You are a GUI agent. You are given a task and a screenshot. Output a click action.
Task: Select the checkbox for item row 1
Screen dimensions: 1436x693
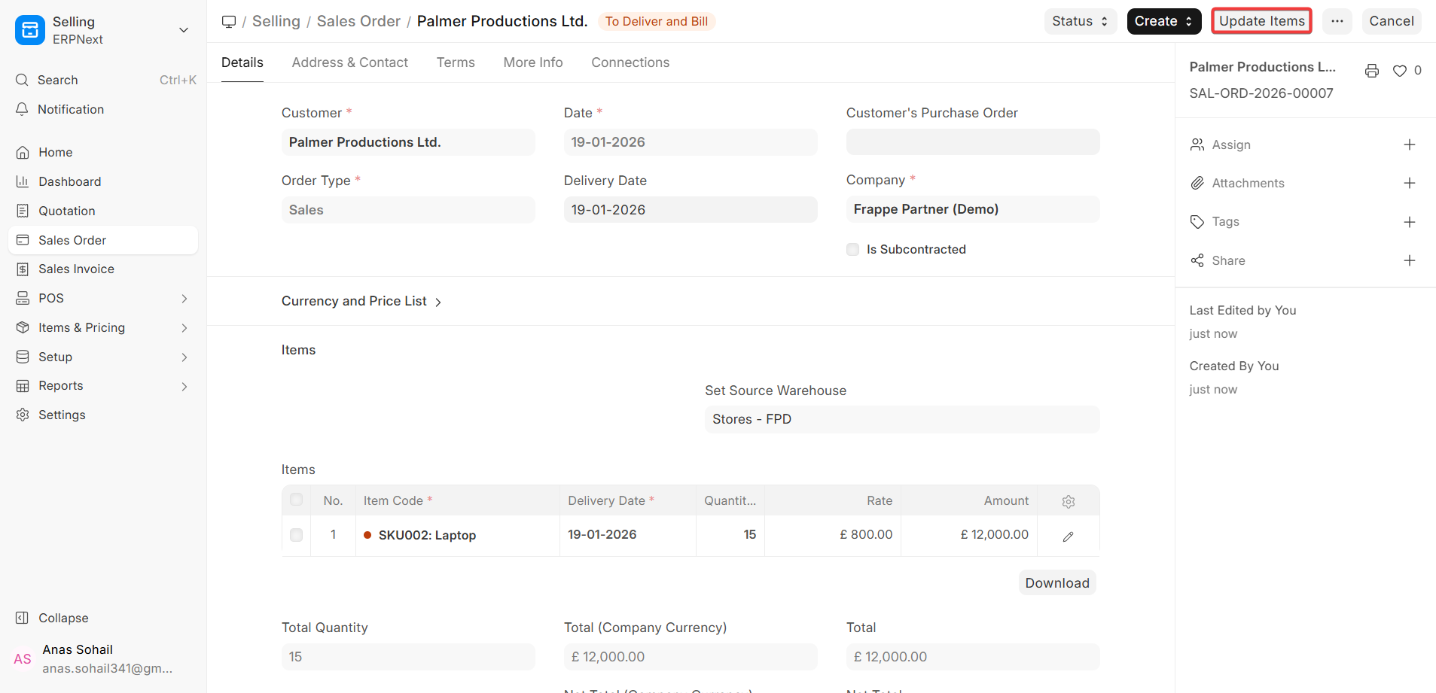tap(296, 535)
